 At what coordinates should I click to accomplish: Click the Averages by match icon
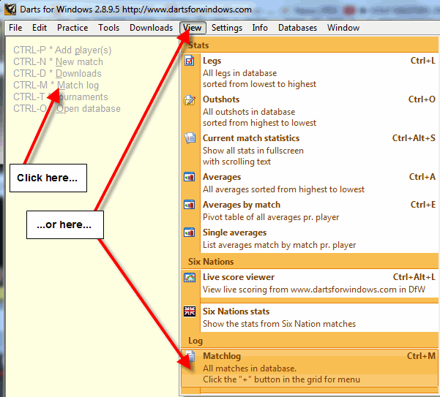pos(190,205)
